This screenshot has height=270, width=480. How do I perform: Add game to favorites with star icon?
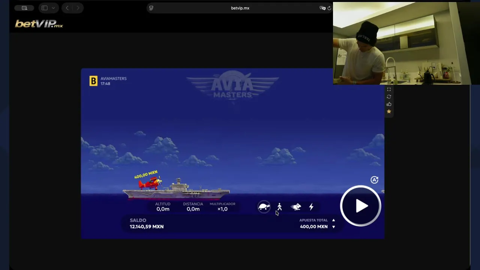[389, 111]
